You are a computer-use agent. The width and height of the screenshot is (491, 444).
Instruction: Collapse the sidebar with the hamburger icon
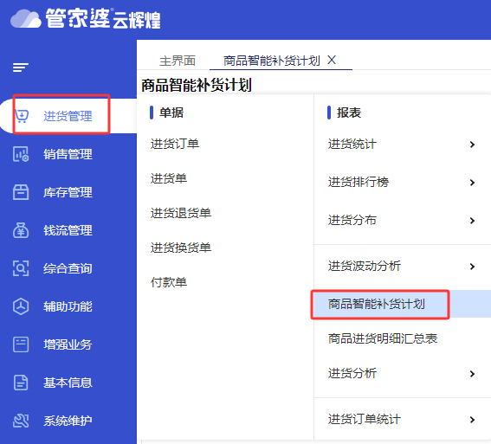[x=21, y=68]
